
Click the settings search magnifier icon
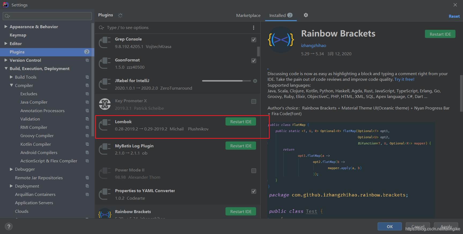(x=7, y=16)
